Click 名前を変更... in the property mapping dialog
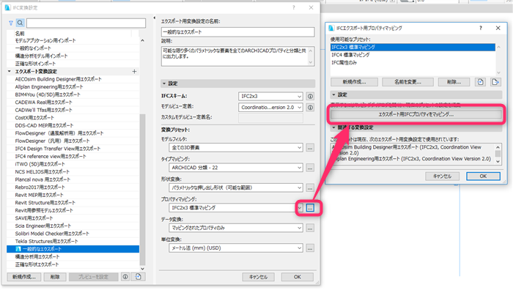The image size is (513, 290). click(x=407, y=82)
